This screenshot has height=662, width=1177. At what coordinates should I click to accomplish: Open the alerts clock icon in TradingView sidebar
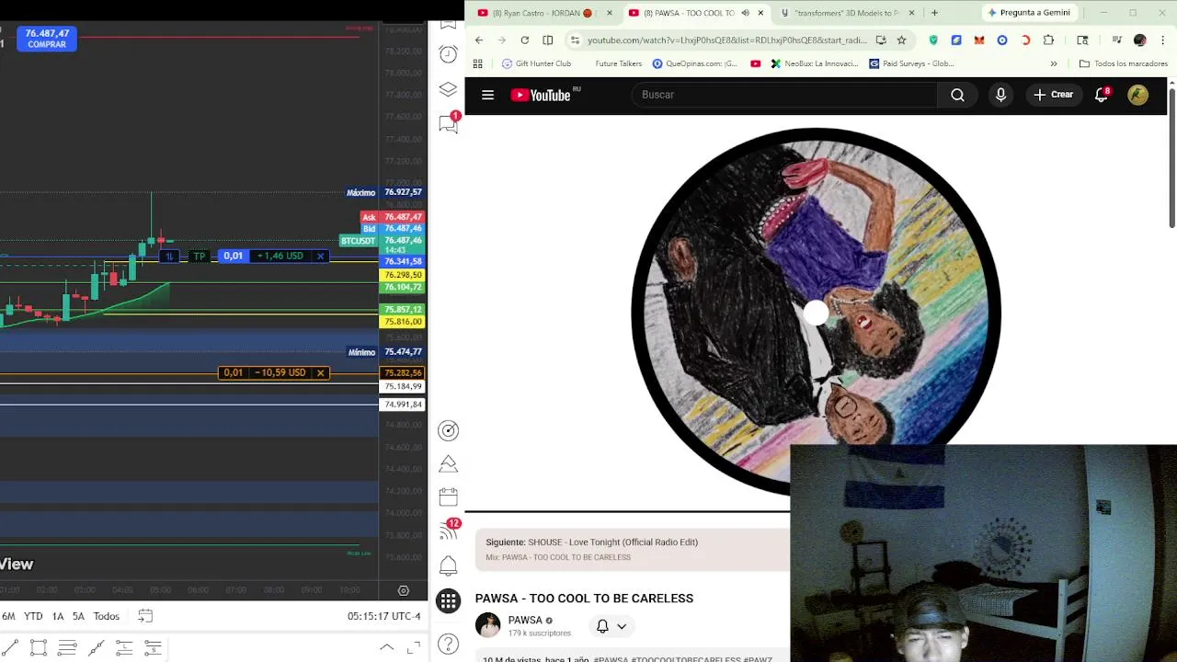coord(448,54)
